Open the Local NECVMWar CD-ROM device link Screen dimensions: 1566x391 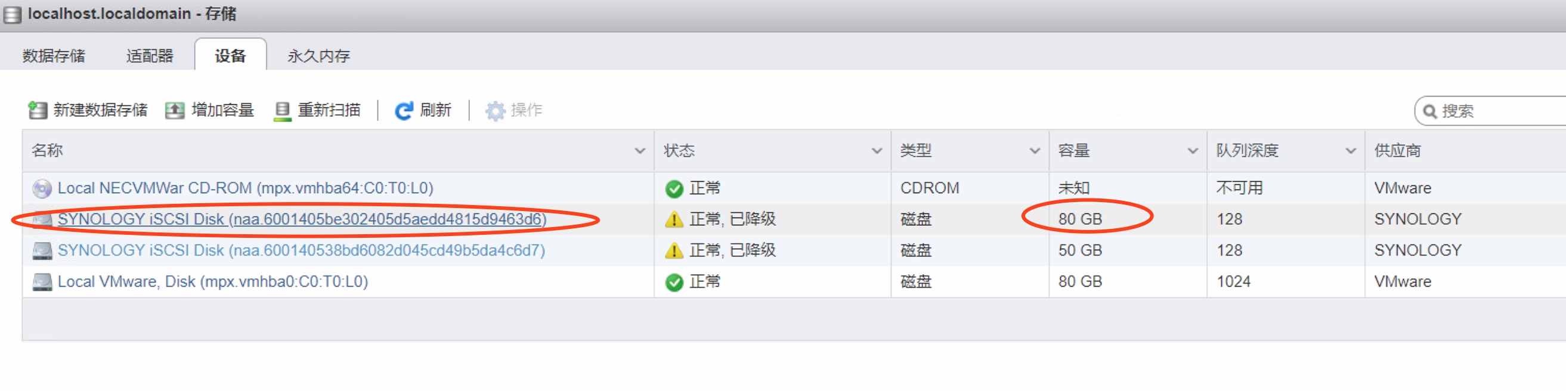pos(246,188)
